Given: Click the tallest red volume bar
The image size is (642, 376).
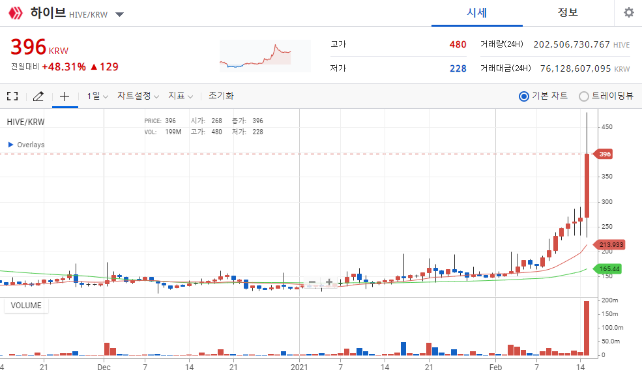Looking at the screenshot, I should click(587, 328).
